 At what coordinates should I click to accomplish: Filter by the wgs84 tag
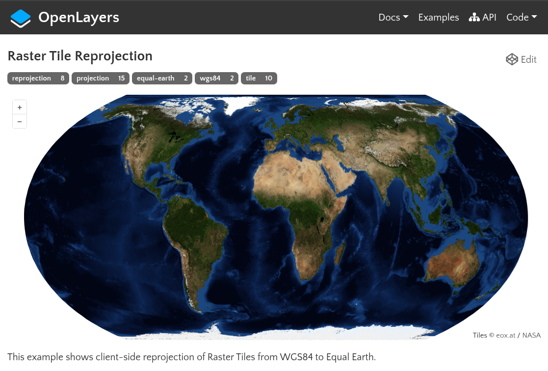[216, 79]
